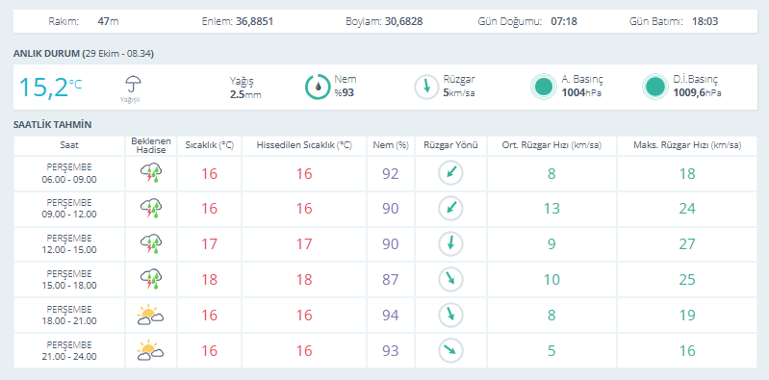The width and height of the screenshot is (769, 380).
Task: Click the Gün Batımı 18:03 time
Action: (x=705, y=21)
